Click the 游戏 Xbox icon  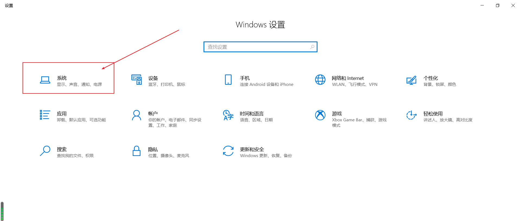[320, 115]
